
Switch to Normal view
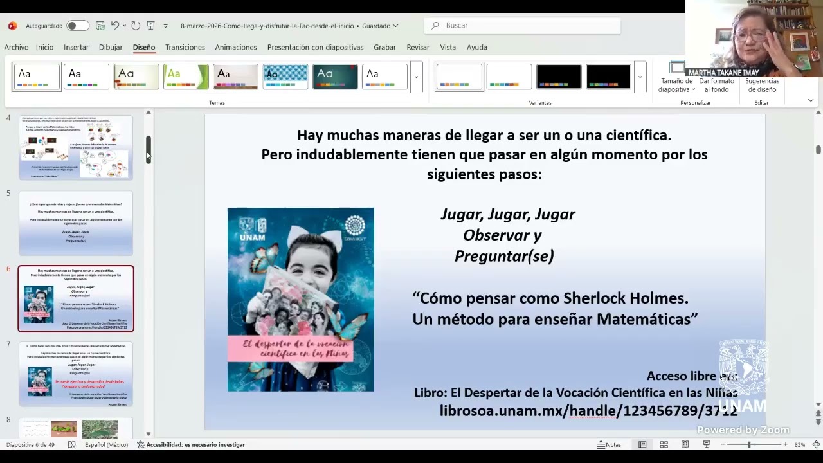[642, 444]
